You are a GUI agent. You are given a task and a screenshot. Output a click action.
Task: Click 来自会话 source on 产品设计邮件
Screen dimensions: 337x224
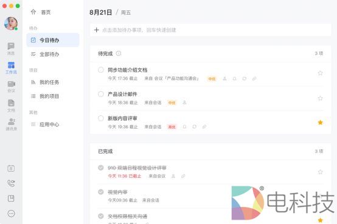coord(153,103)
